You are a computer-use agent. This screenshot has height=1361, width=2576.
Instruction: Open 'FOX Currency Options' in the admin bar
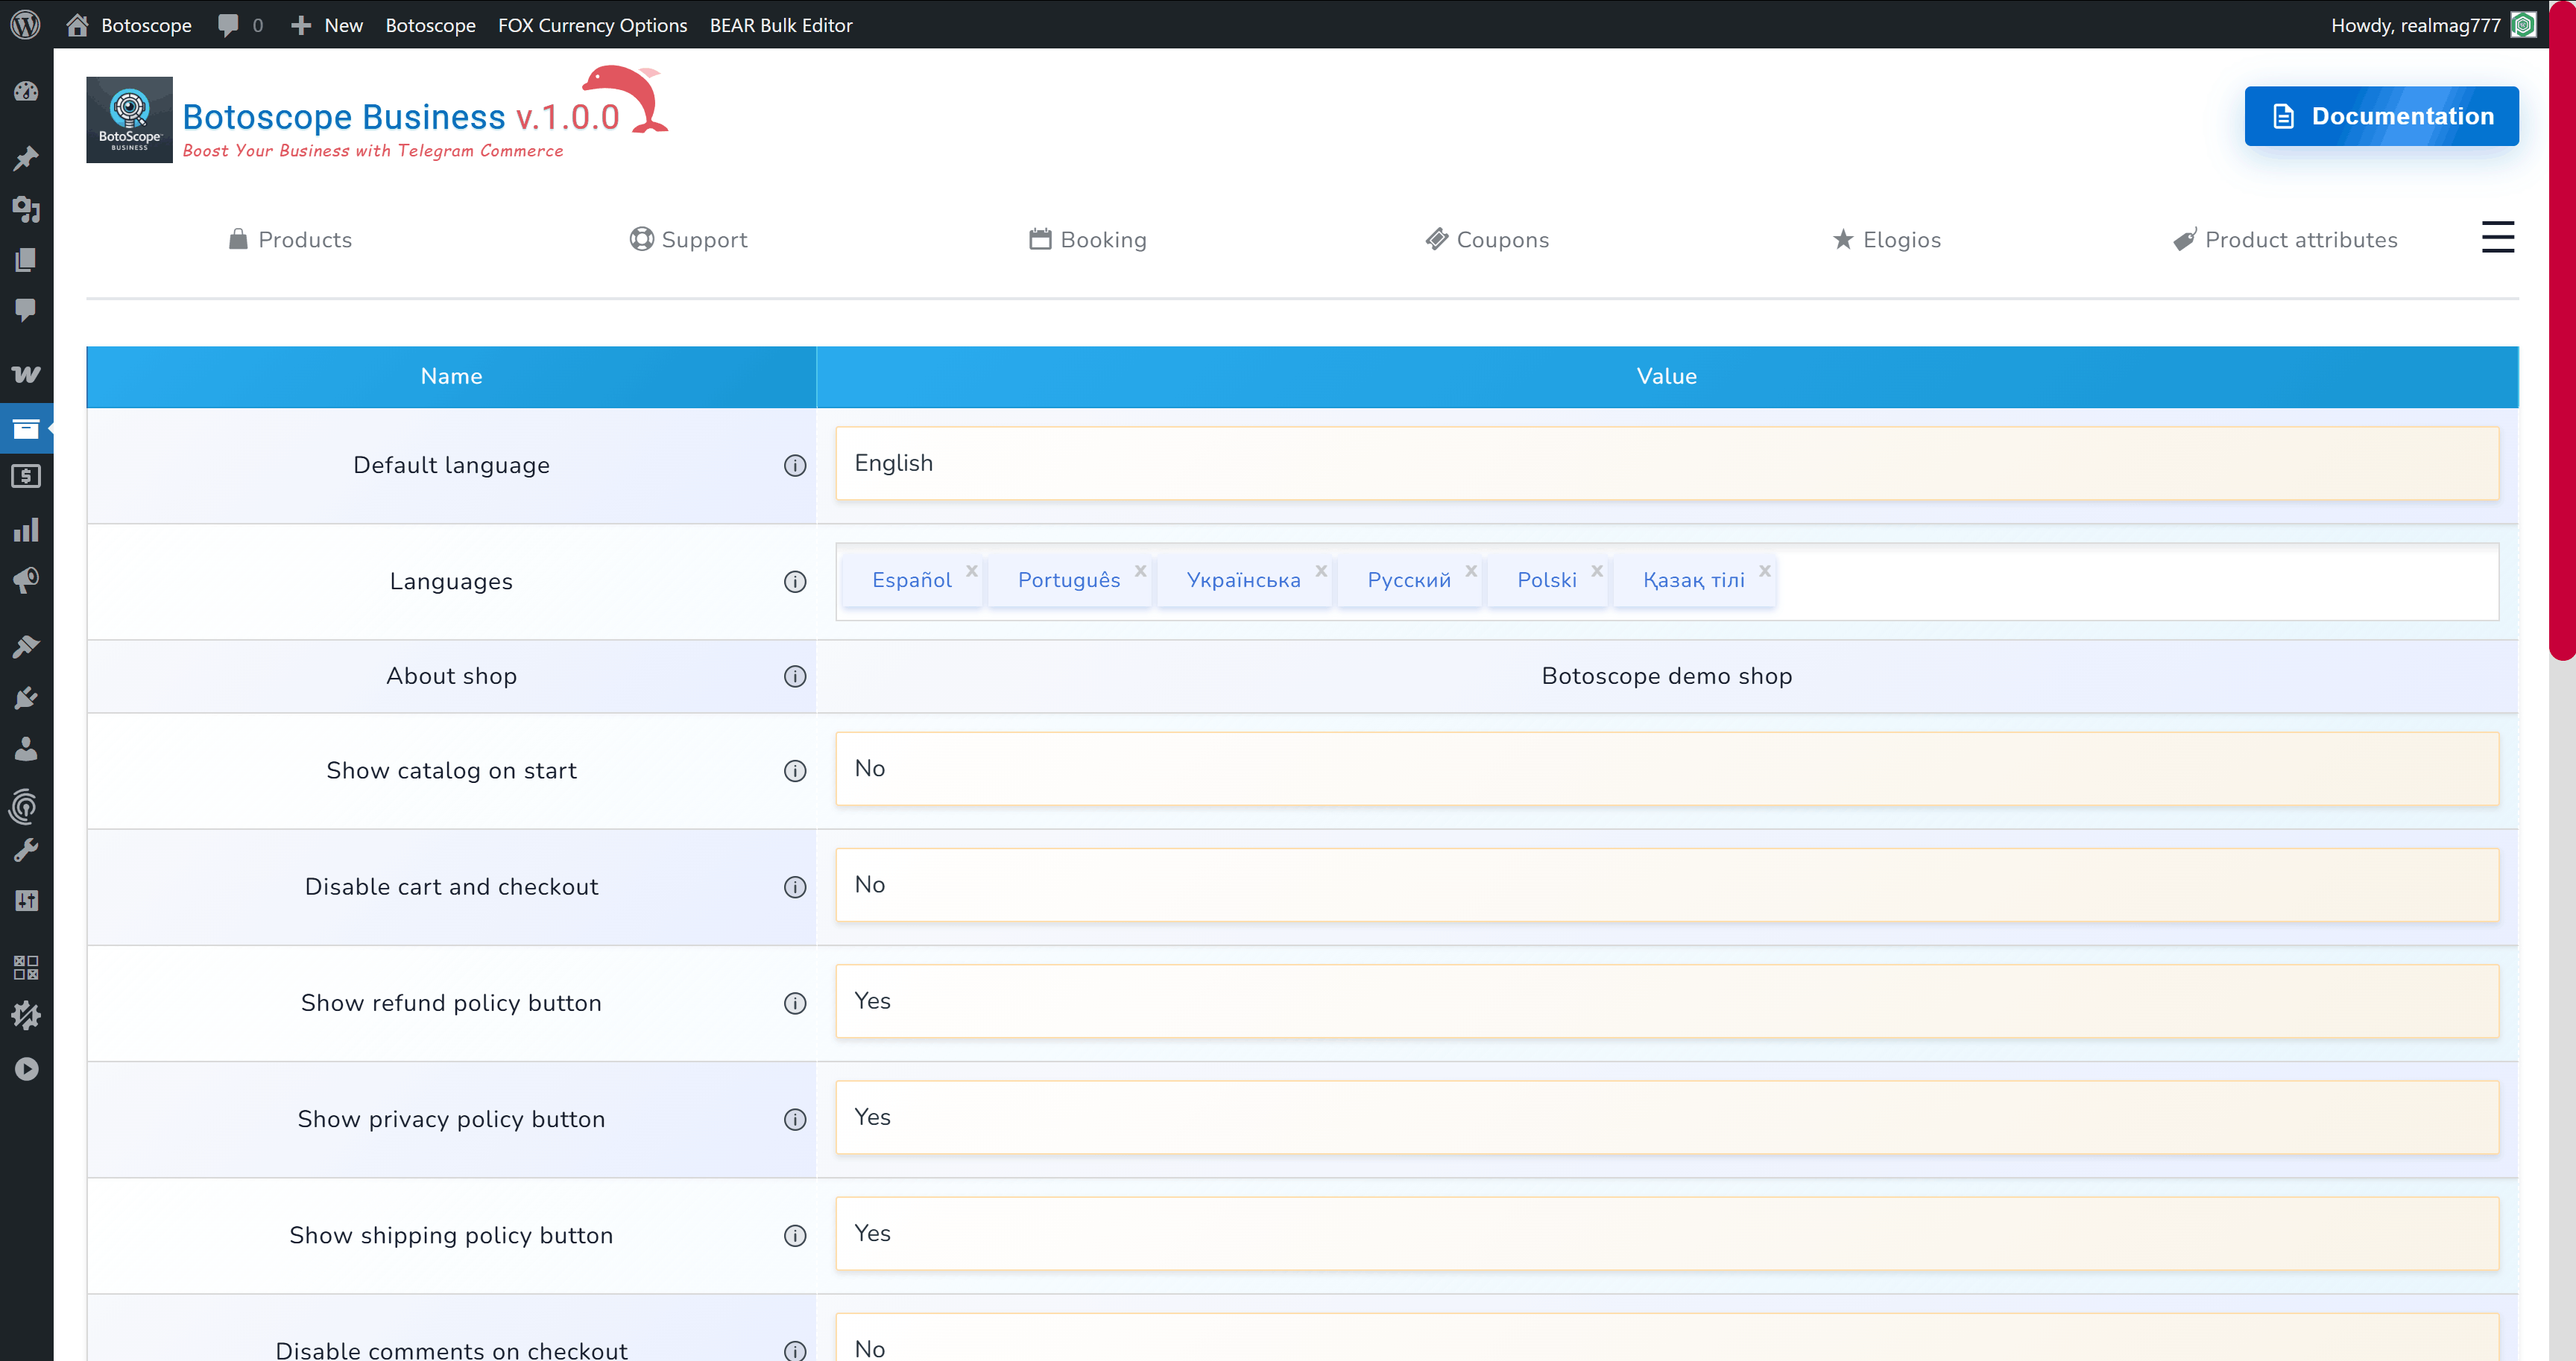(x=592, y=25)
